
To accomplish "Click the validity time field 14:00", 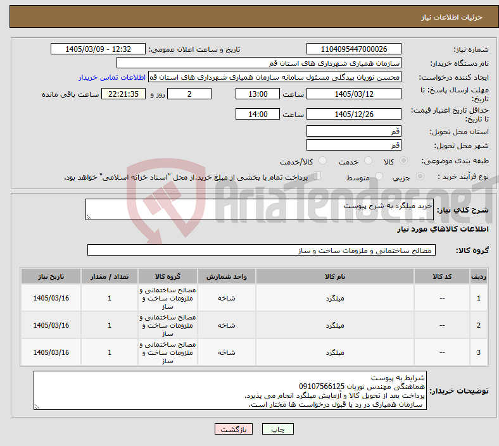I will click(258, 114).
